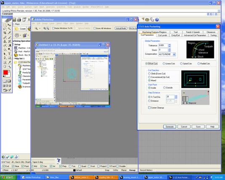Click the Create button in MOps panel
The image size is (225, 180).
pyautogui.click(x=21, y=29)
